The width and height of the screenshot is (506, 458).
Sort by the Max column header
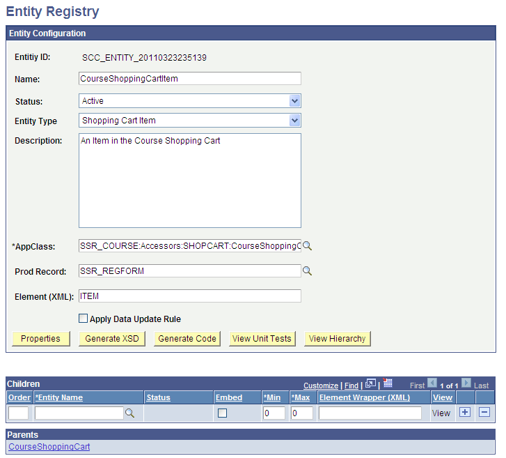301,397
